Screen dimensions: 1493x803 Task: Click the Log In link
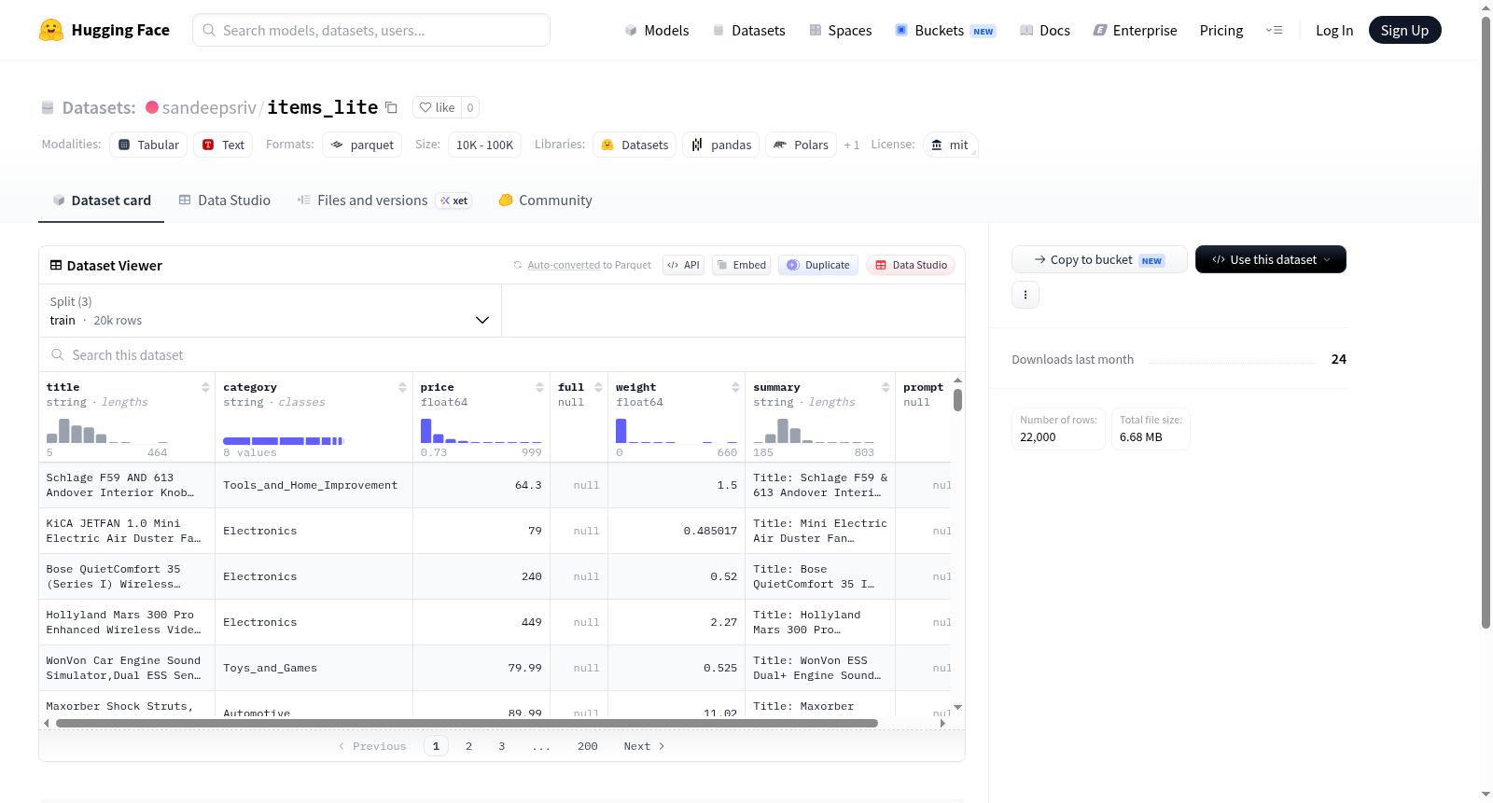(x=1334, y=30)
